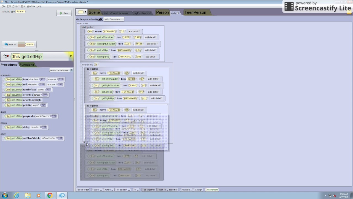The image size is (353, 199).
Task: Click the Run button
Action: pos(64,13)
